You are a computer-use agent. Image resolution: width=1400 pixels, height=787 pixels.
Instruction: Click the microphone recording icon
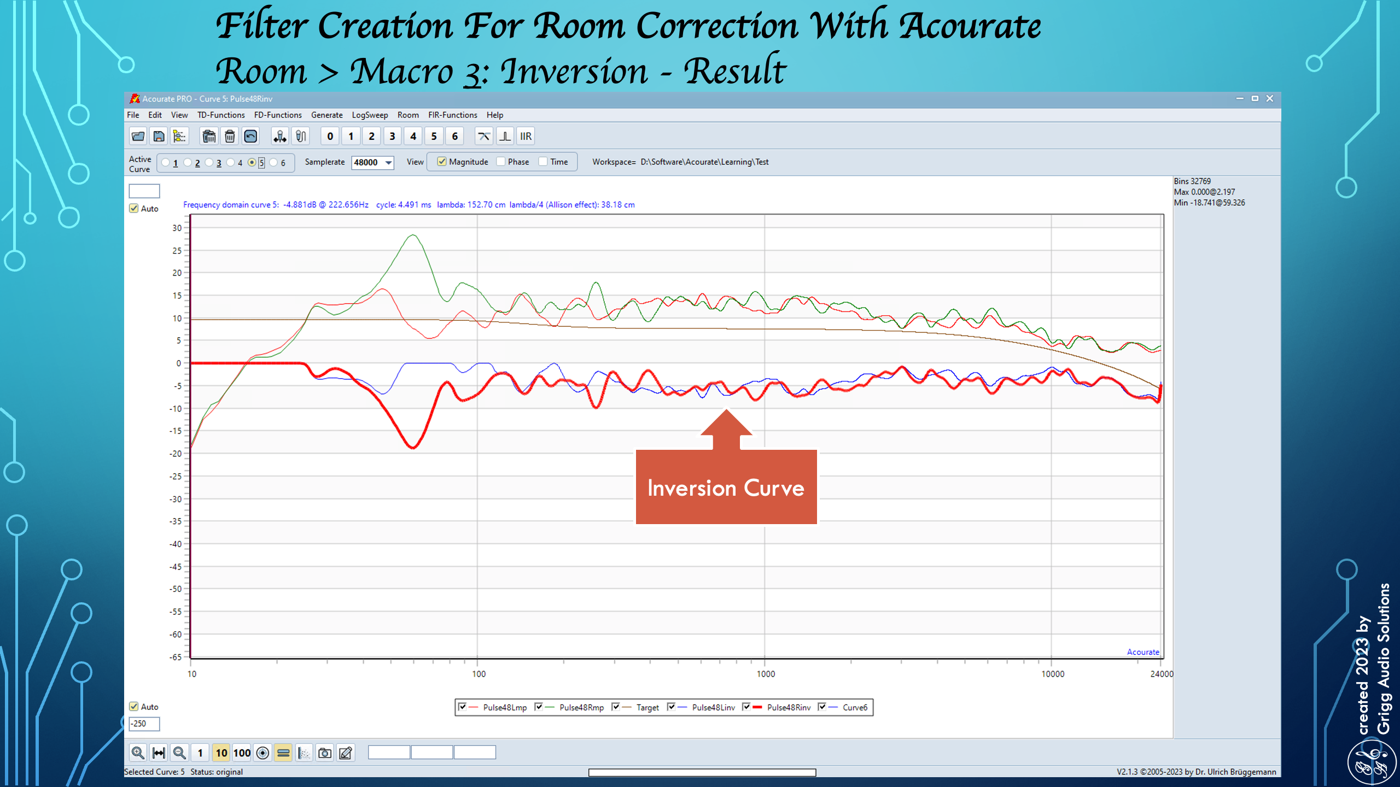pos(301,136)
